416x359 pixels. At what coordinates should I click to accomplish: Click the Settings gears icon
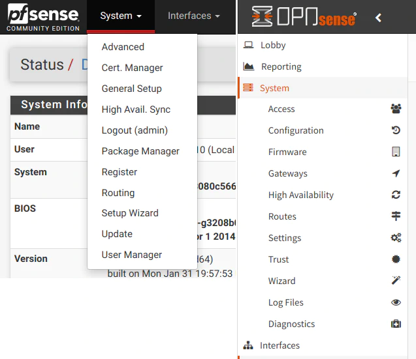(x=396, y=238)
